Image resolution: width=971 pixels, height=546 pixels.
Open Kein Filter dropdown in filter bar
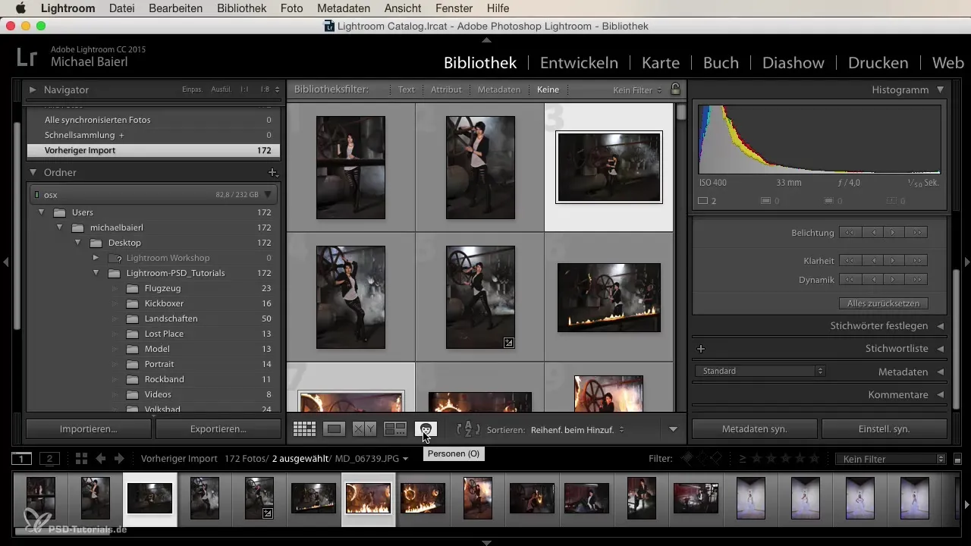[637, 89]
